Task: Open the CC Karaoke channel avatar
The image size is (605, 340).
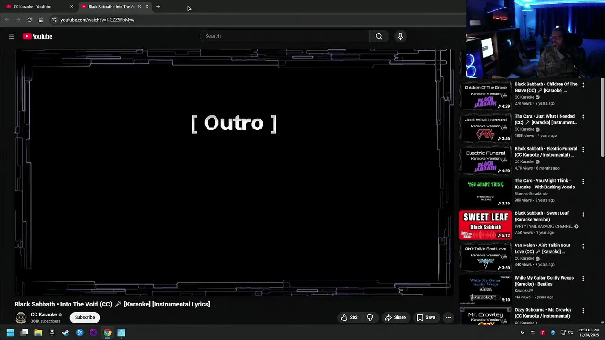Action: tap(21, 318)
